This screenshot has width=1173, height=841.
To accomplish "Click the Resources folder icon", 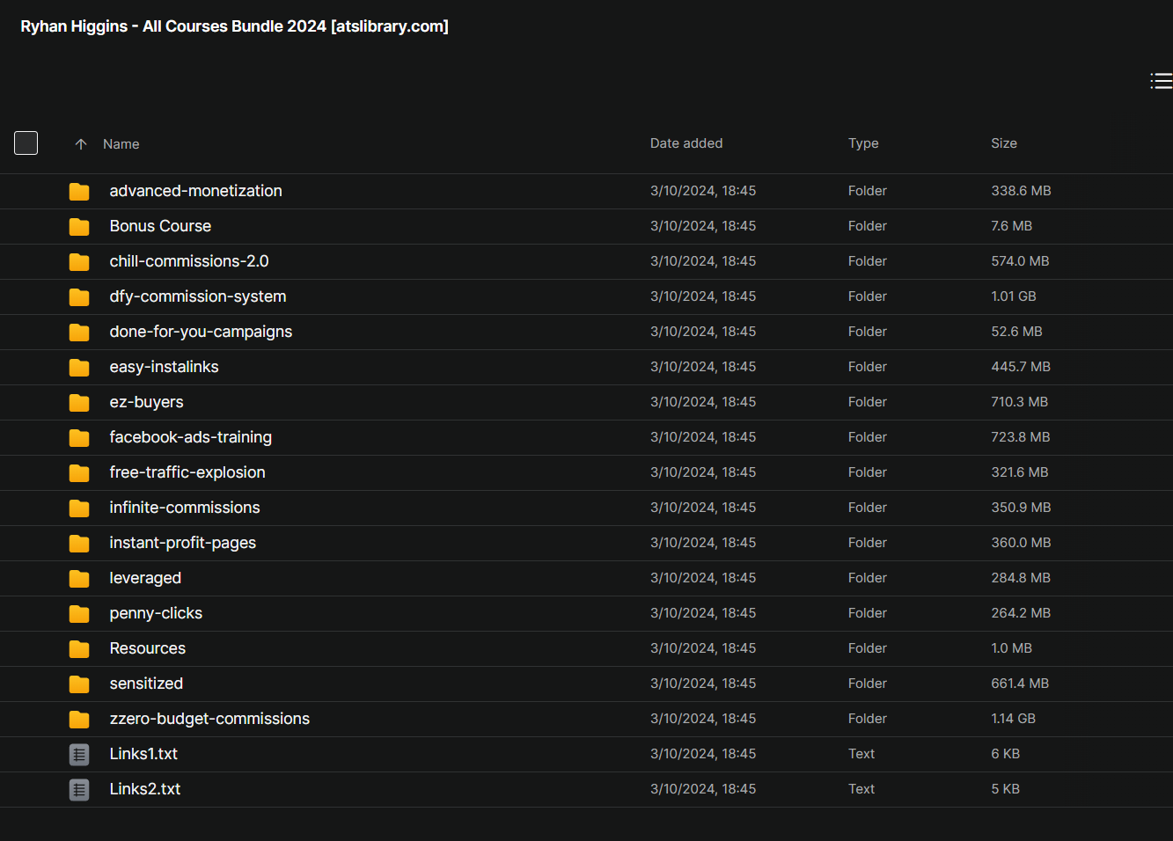I will [x=79, y=648].
